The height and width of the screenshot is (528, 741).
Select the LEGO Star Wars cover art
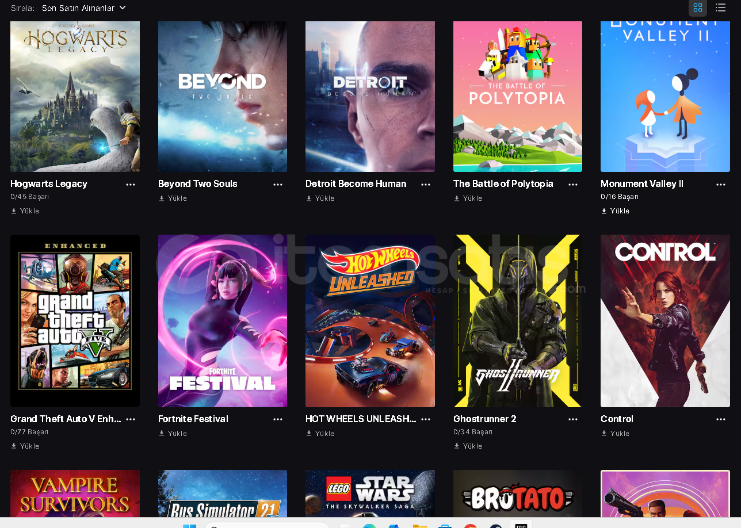pyautogui.click(x=370, y=493)
